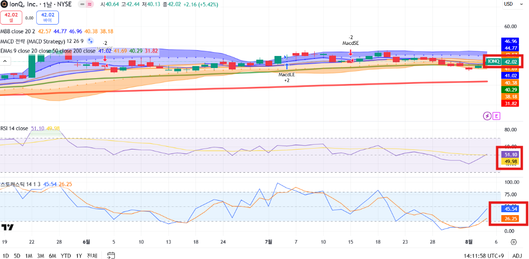Viewport: 529px width, 259px height.
Task: Click the pink E earnings icon
Action: 496,116
